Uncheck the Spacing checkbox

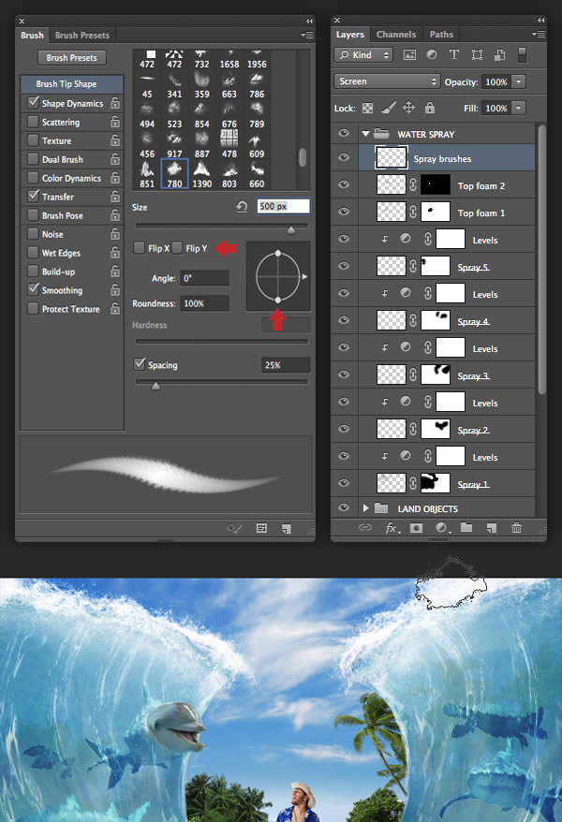140,364
